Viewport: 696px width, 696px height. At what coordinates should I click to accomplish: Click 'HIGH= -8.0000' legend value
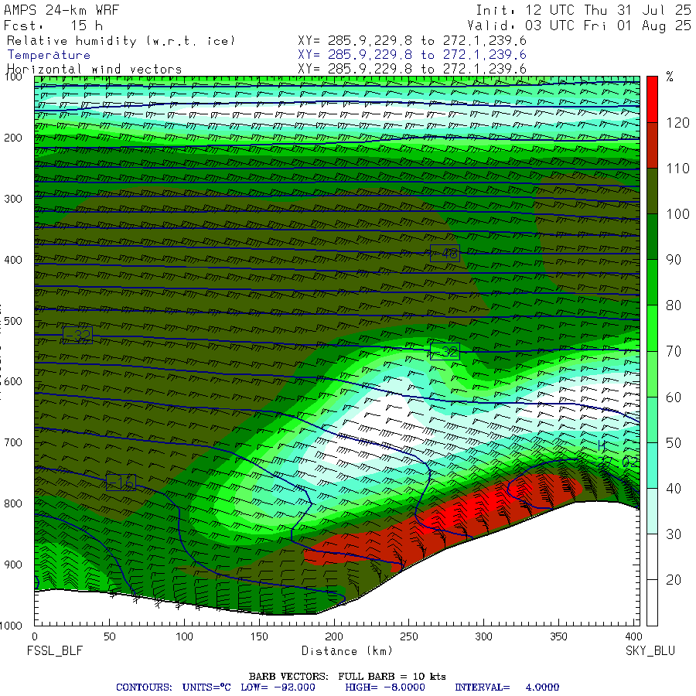(385, 687)
